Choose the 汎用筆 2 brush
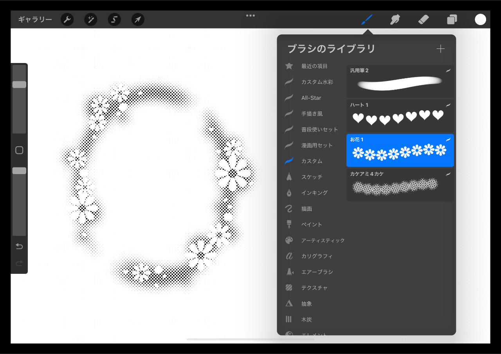501x354 pixels. click(x=400, y=81)
